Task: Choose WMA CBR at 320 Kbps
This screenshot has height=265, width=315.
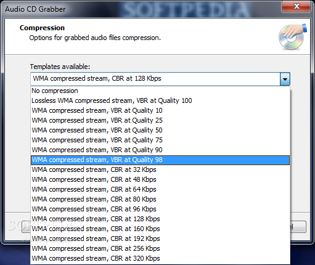Action: 160,258
